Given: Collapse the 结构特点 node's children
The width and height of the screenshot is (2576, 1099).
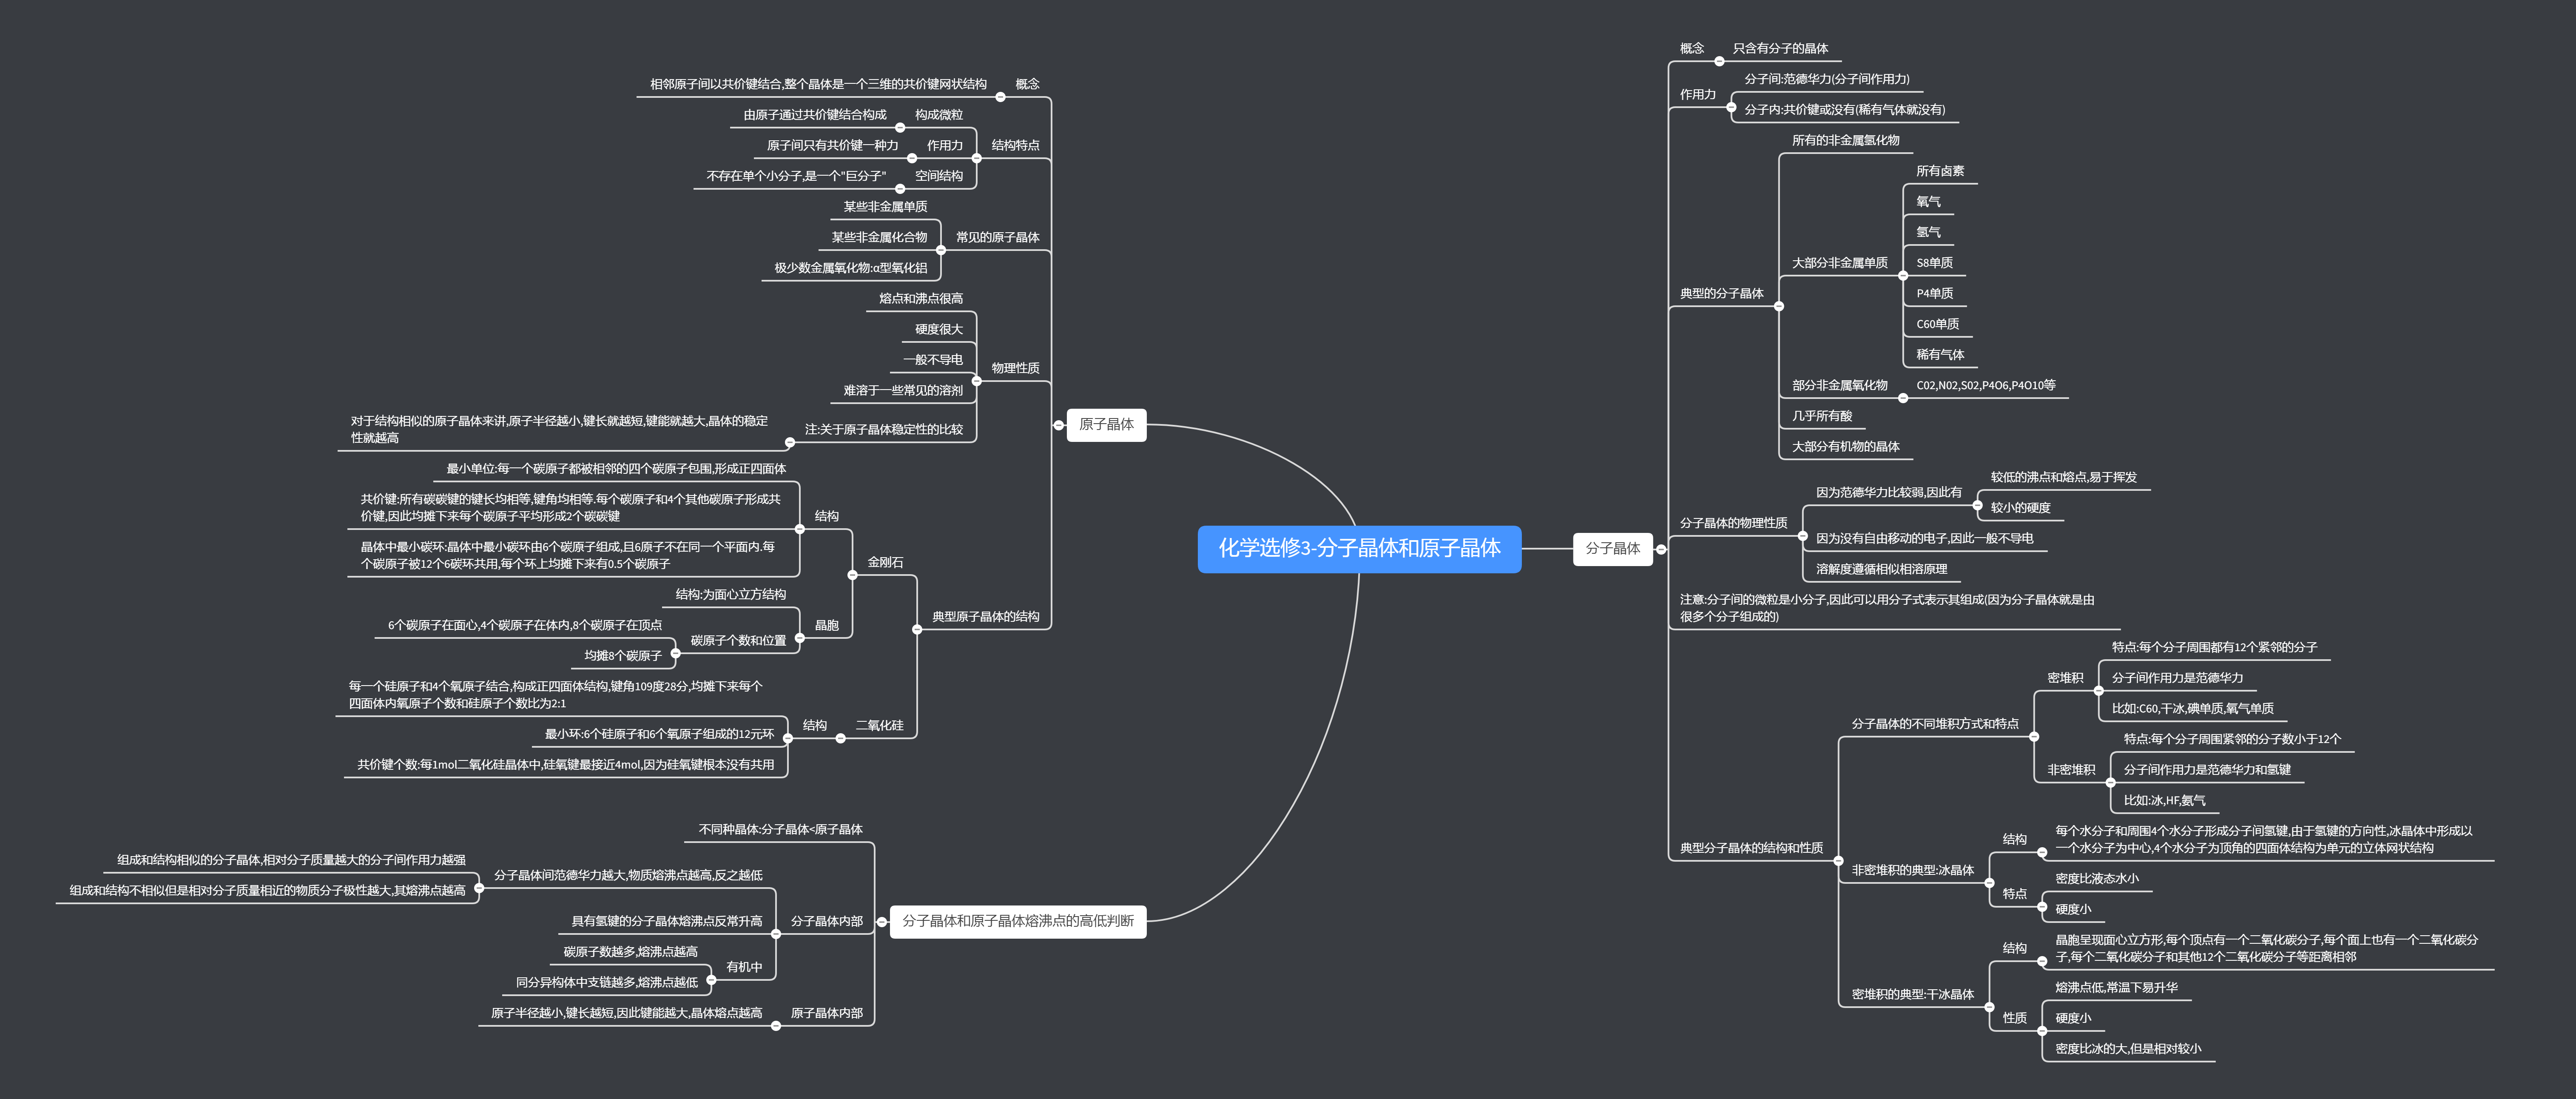Looking at the screenshot, I should (x=977, y=158).
